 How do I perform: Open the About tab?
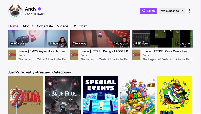pyautogui.click(x=28, y=26)
